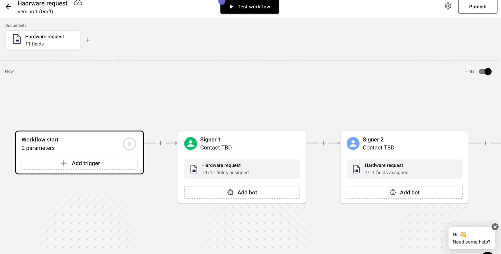Click Signer 1 name label

click(x=210, y=140)
